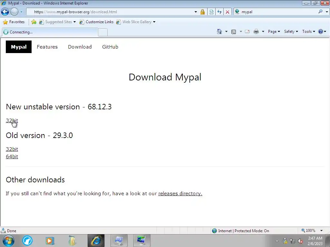Click the Help question mark icon
The image size is (330, 247).
tap(320, 32)
